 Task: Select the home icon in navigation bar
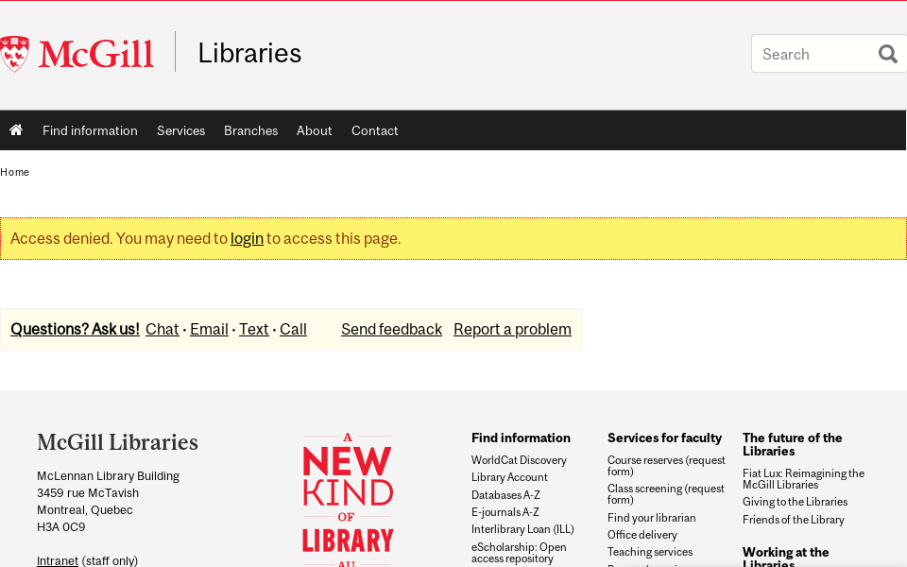15,129
